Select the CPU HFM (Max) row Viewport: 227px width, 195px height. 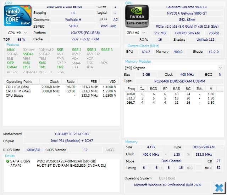pos(61,91)
